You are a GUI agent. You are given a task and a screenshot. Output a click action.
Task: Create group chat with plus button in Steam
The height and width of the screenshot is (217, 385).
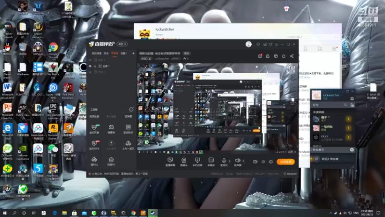tap(352, 149)
